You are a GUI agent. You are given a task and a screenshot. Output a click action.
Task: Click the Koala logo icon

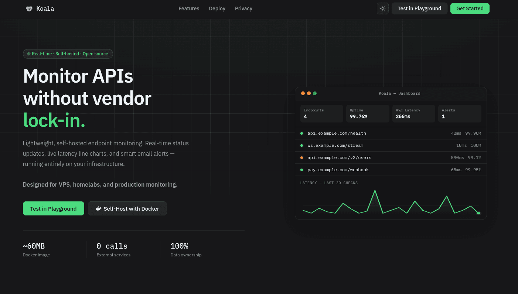29,8
